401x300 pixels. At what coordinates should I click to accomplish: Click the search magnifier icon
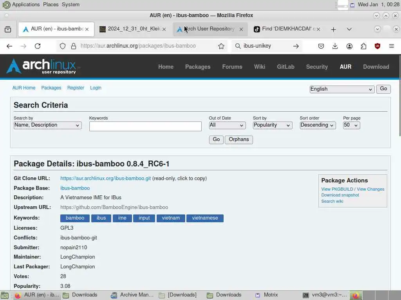click(x=238, y=46)
